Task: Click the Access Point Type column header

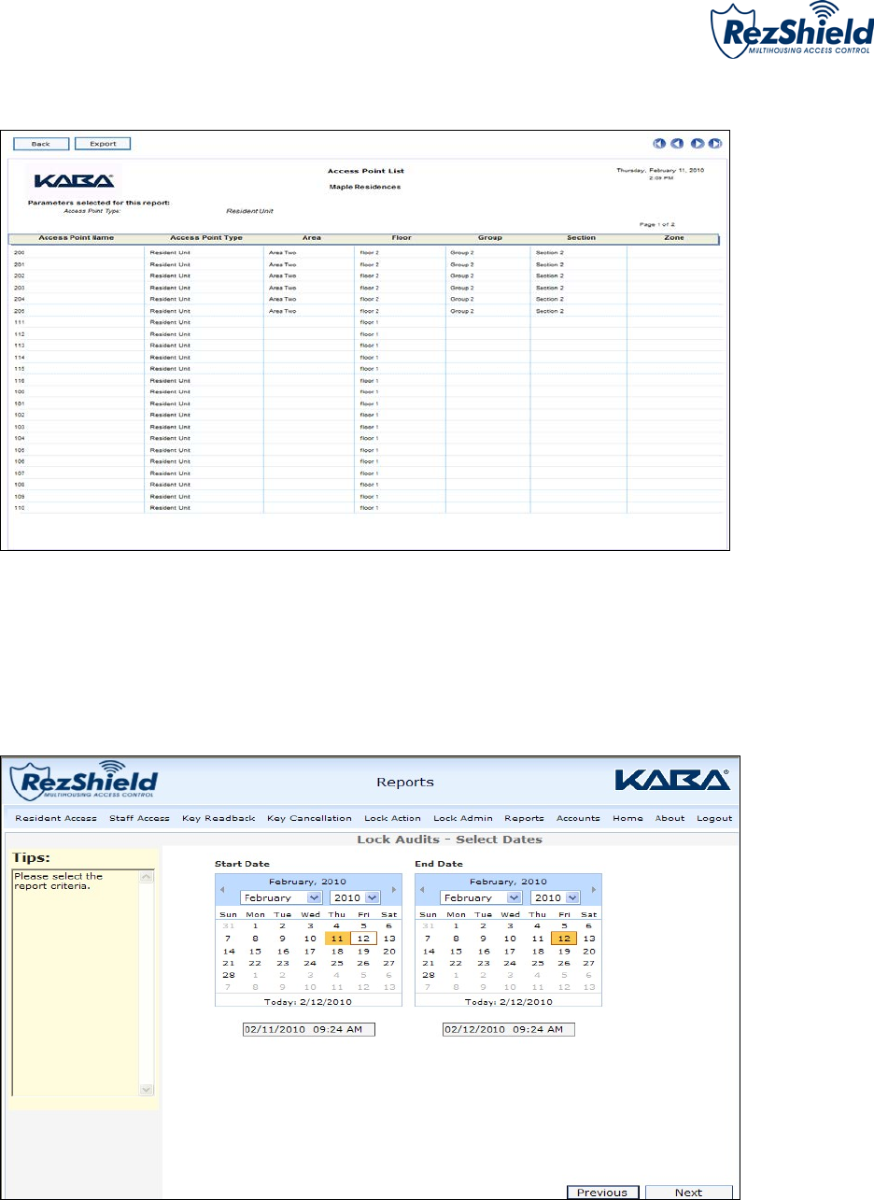Action: (206, 238)
